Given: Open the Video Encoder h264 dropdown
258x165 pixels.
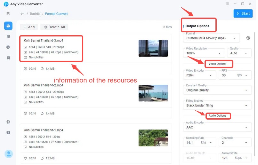Looking at the screenshot, I should coord(199,75).
